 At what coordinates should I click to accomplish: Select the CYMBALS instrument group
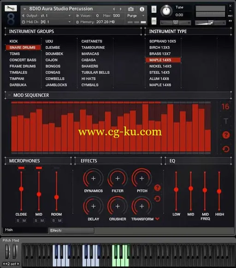coord(90,85)
